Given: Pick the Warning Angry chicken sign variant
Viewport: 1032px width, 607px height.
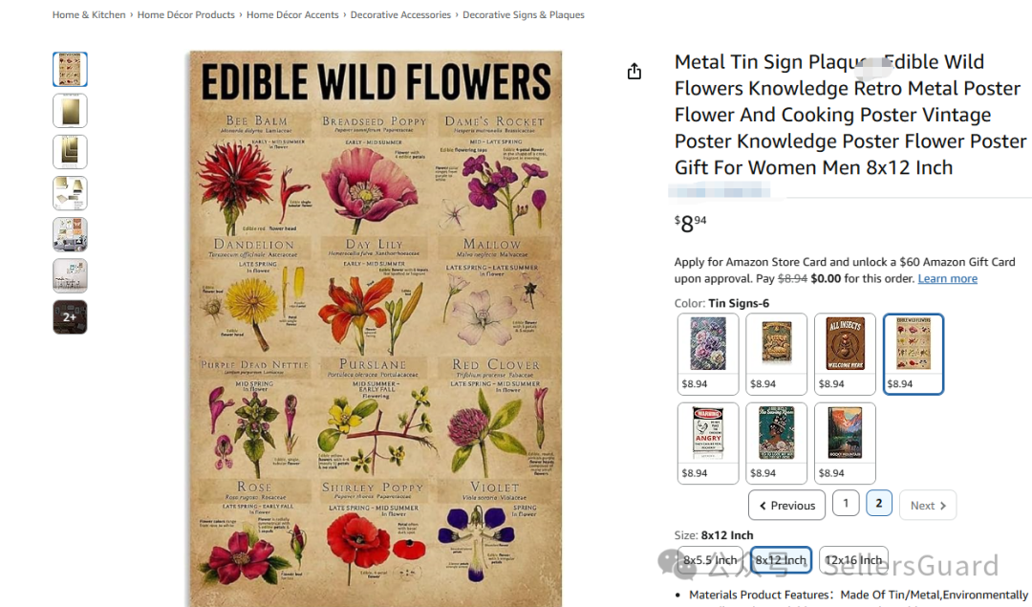Looking at the screenshot, I should pyautogui.click(x=708, y=442).
